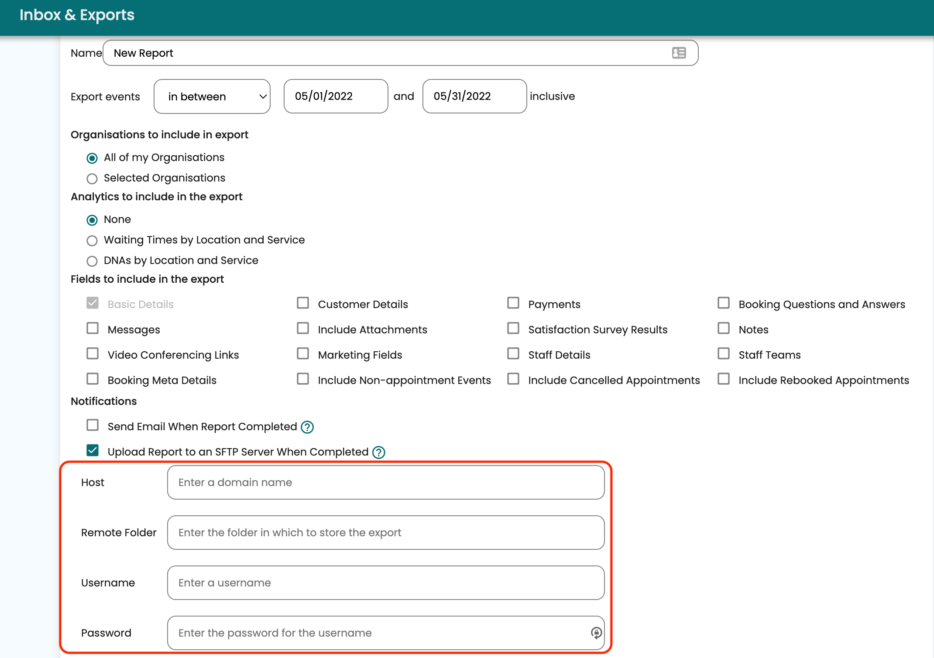Choose Waiting Times by Location and Service

(x=92, y=240)
